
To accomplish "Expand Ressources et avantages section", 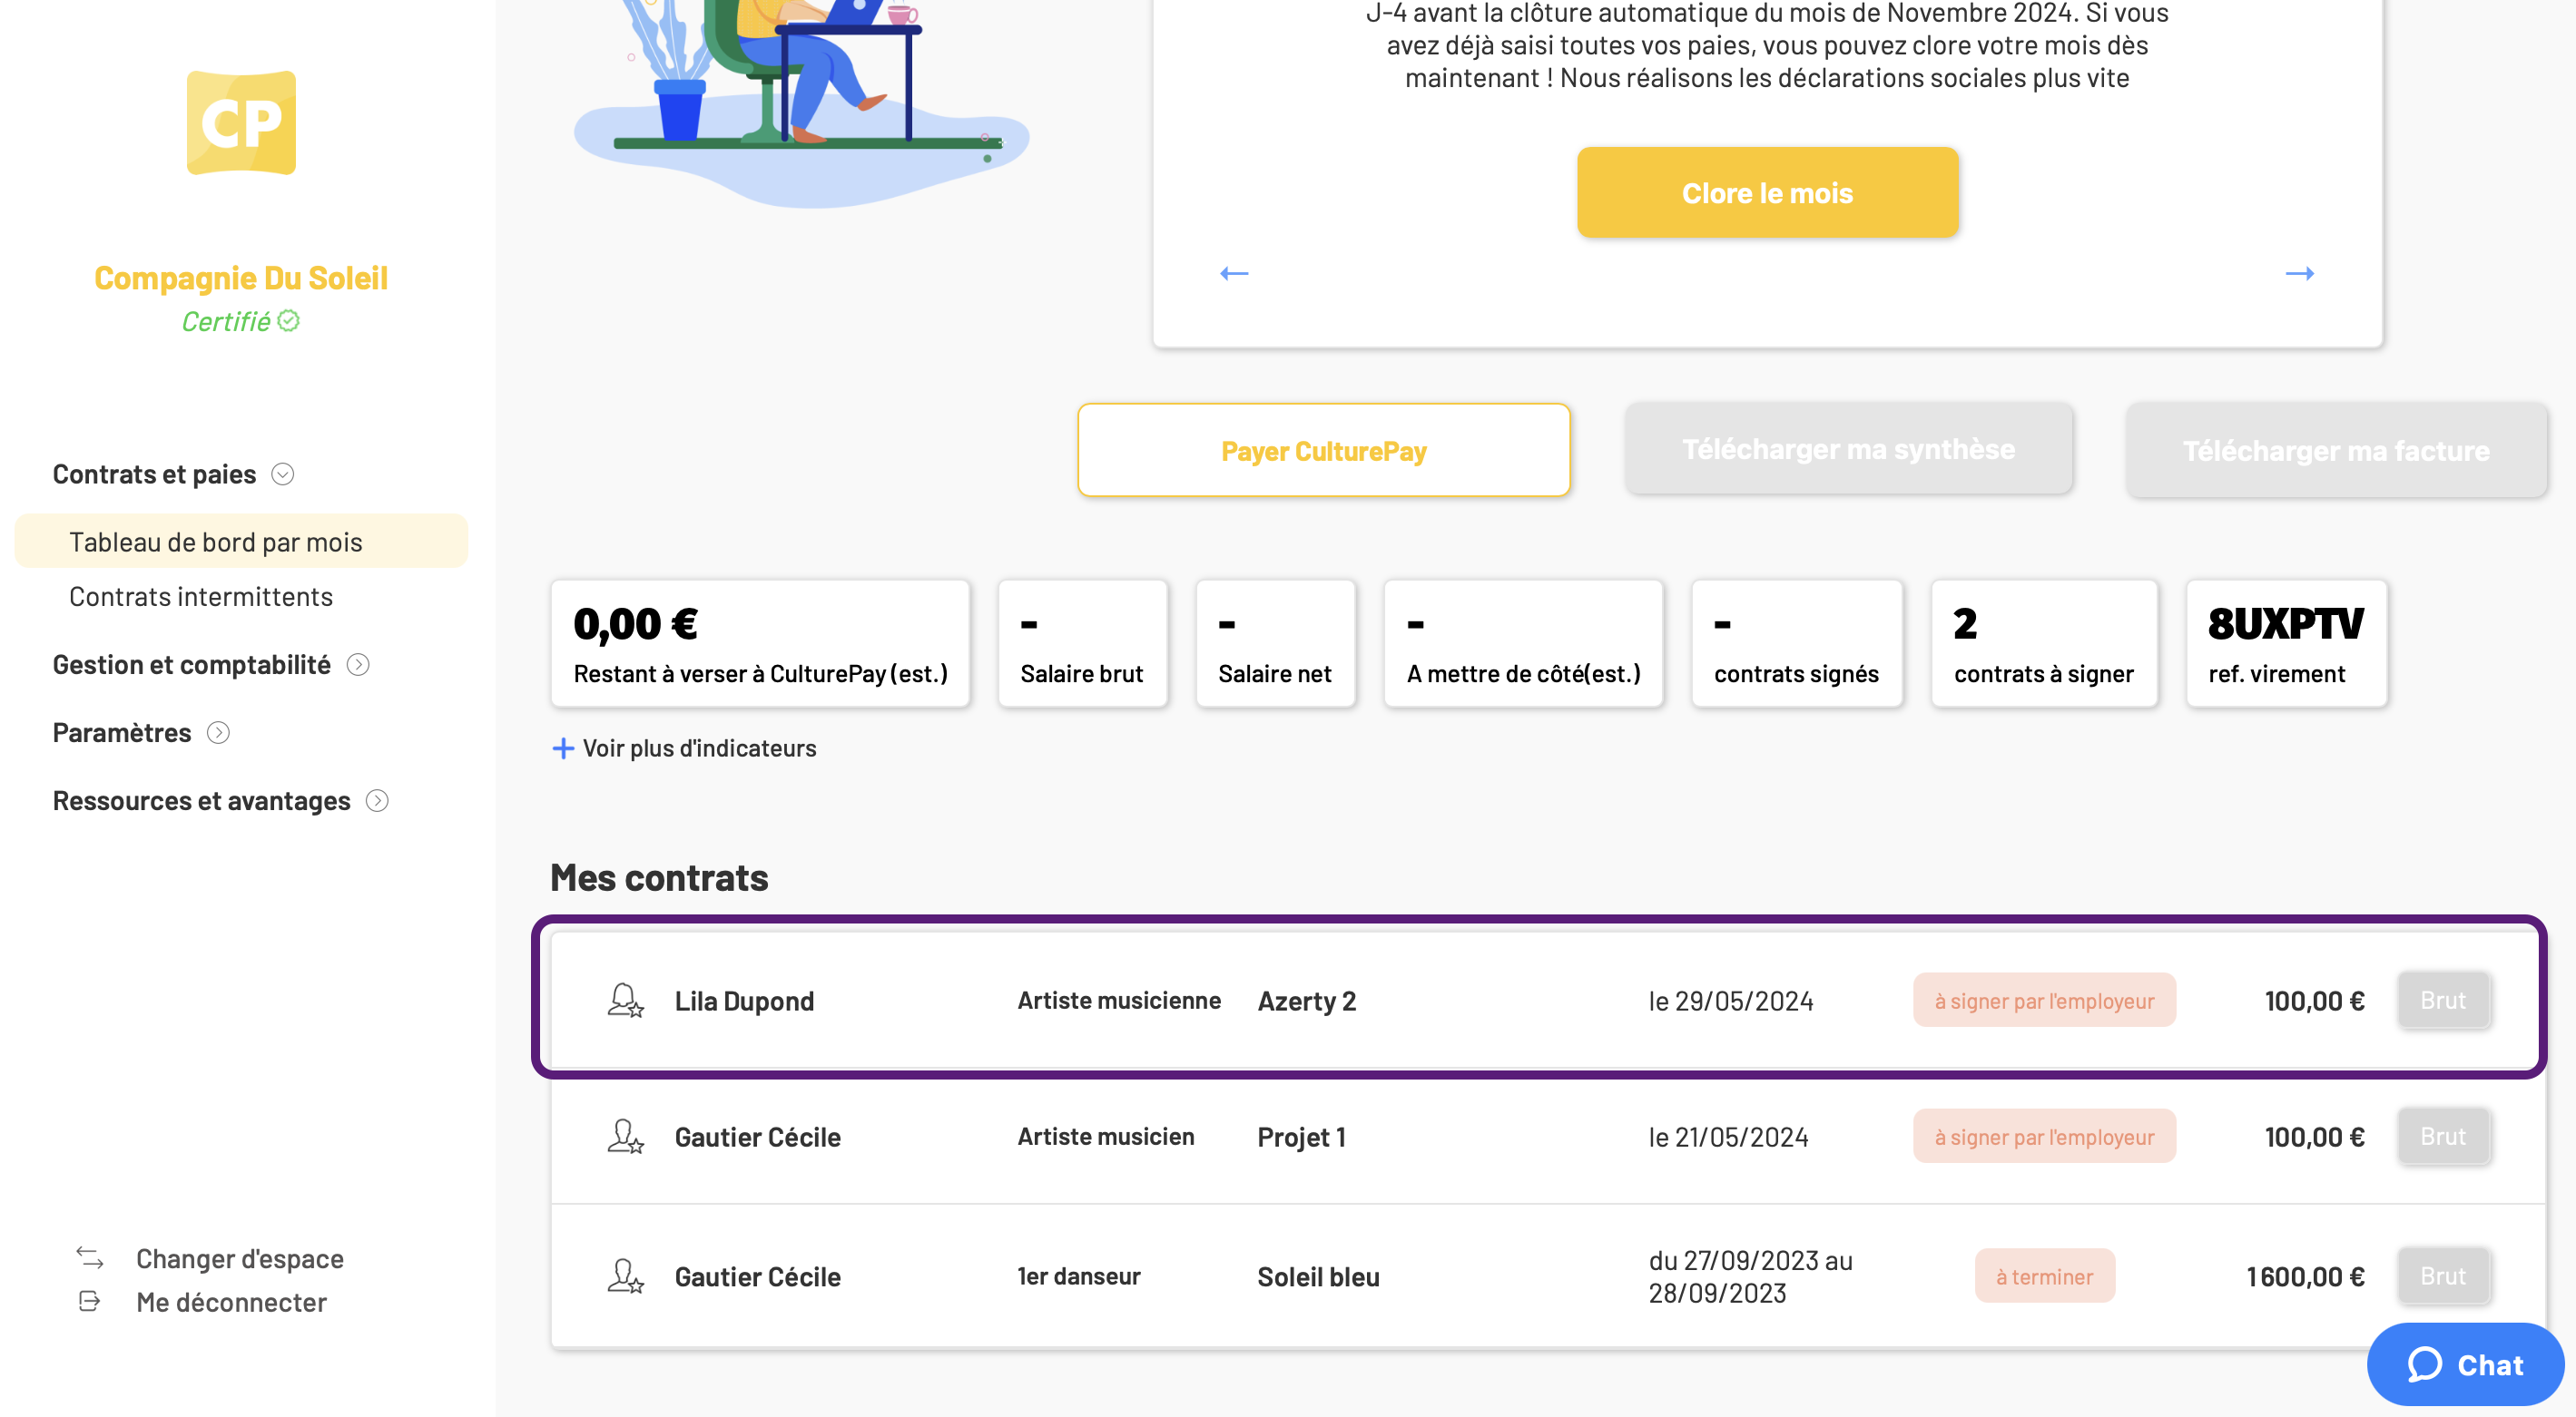I will [x=377, y=800].
